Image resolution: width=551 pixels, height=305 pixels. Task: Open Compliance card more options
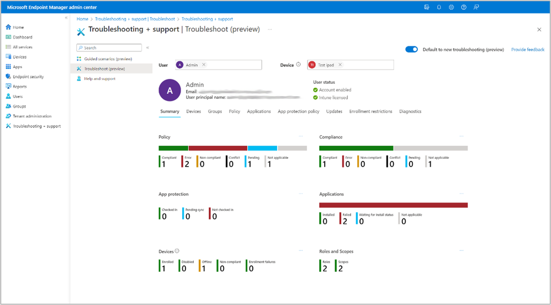pyautogui.click(x=462, y=136)
